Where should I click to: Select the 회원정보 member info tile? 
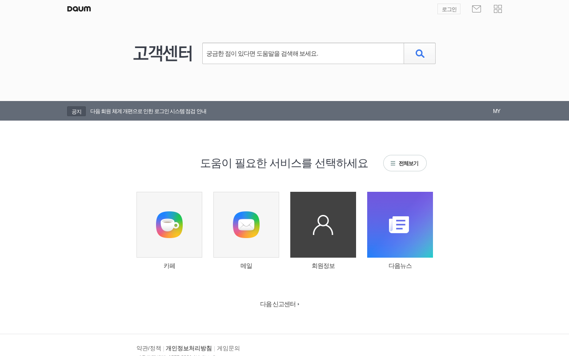coord(323,225)
